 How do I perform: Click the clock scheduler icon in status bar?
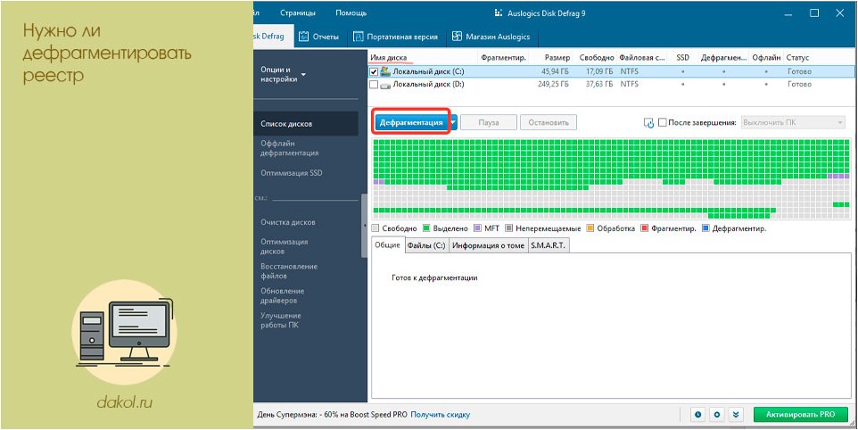point(698,415)
